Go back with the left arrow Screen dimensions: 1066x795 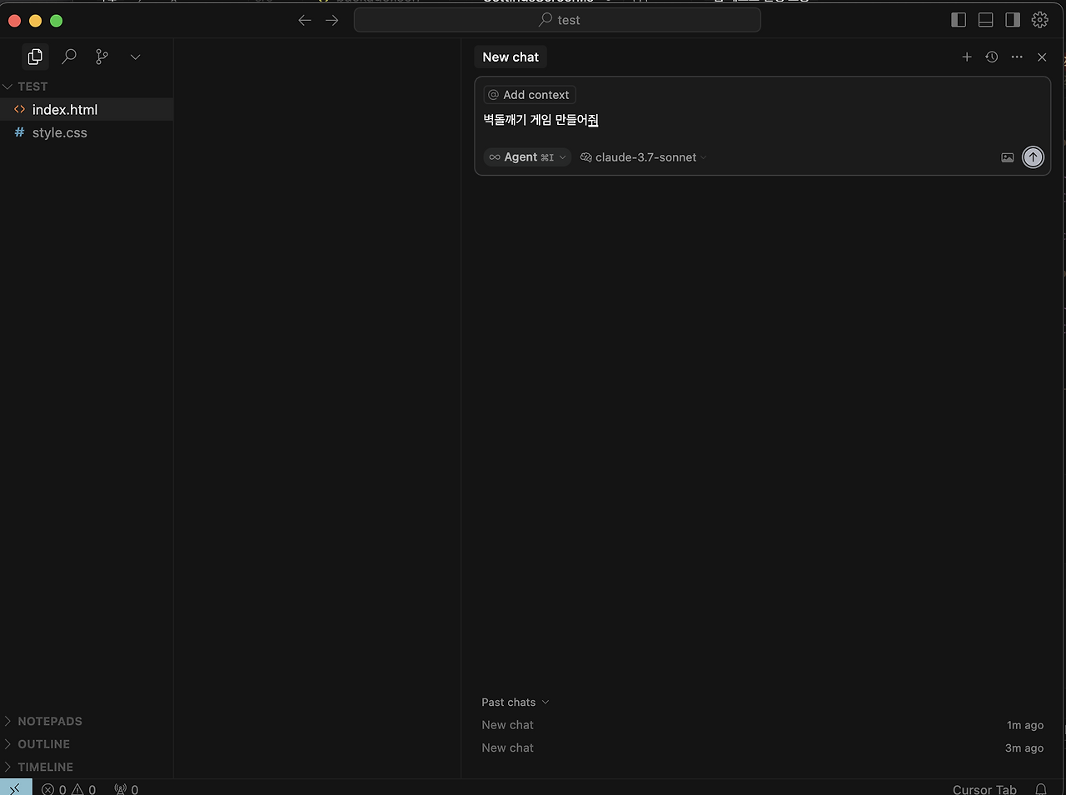click(305, 20)
